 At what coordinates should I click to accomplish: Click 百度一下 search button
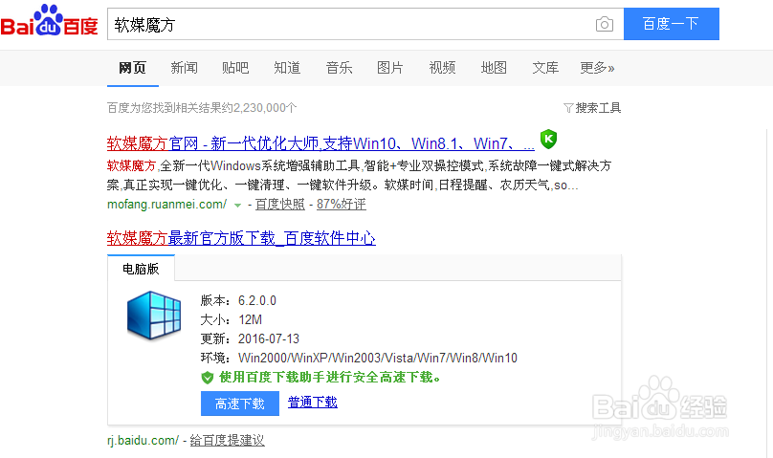(x=672, y=24)
